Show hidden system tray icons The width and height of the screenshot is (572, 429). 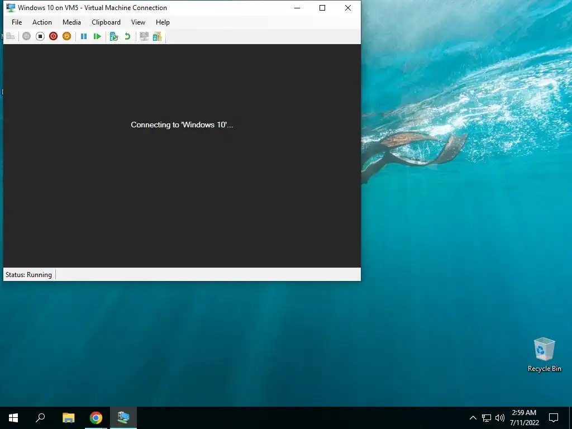[473, 418]
